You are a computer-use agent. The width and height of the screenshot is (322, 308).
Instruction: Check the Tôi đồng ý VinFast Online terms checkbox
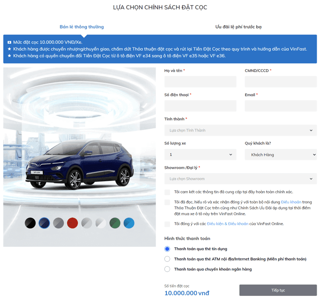click(167, 224)
